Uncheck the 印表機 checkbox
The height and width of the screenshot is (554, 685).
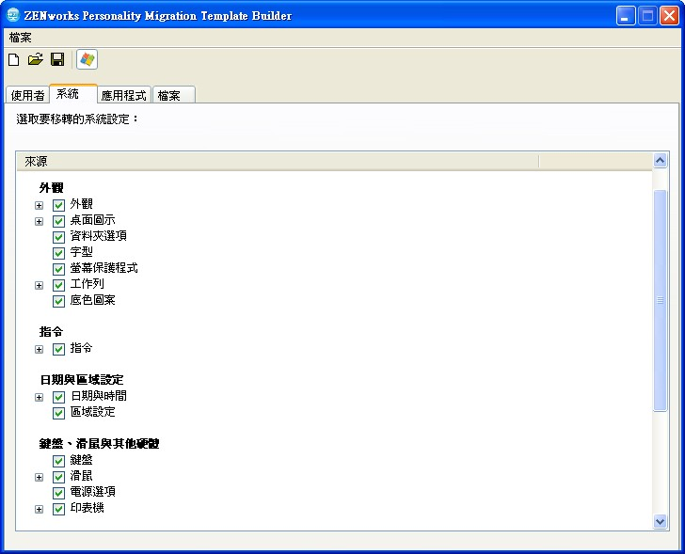(x=58, y=509)
